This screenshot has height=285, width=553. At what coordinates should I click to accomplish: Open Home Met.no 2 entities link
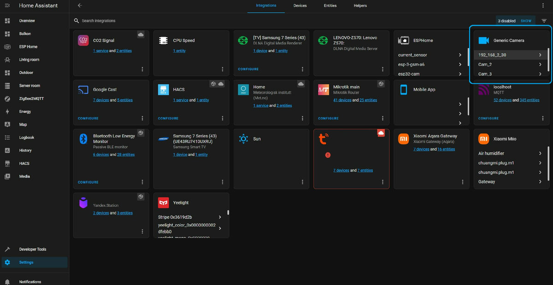pos(284,105)
